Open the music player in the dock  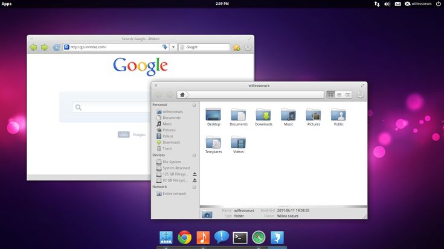pos(203,238)
